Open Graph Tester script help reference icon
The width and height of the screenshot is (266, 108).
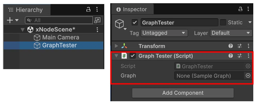point(231,56)
